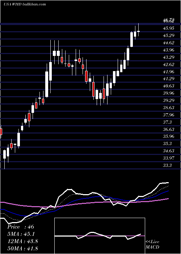
Task: Click the 39.96 price axis label
Action: pyautogui.click(x=169, y=93)
